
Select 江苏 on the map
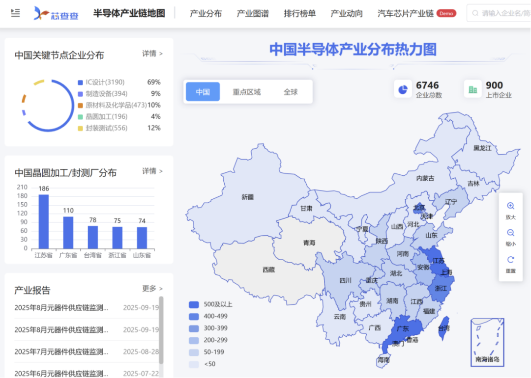[438, 261]
